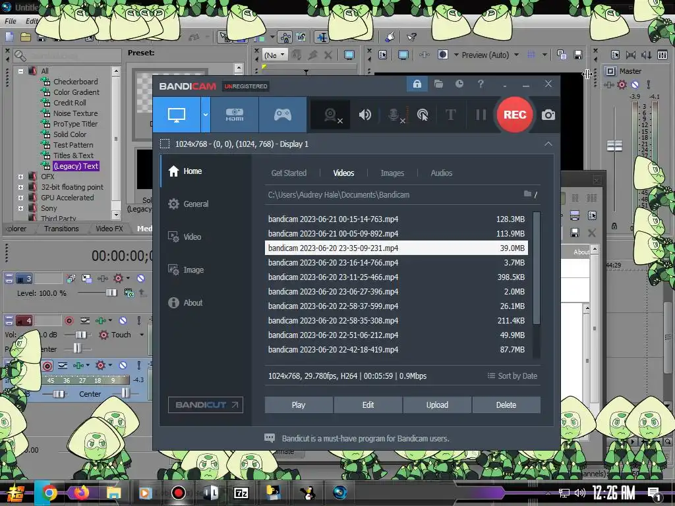675x506 pixels.
Task: Toggle arm for record on track 4
Action: coord(69,321)
